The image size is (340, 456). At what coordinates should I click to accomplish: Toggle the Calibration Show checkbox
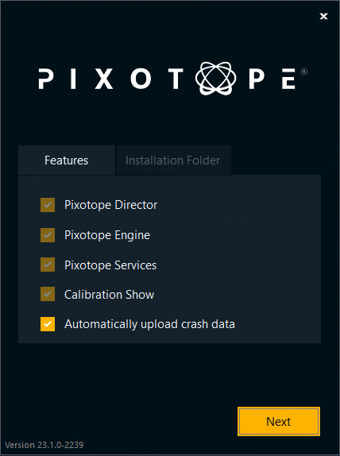click(48, 294)
